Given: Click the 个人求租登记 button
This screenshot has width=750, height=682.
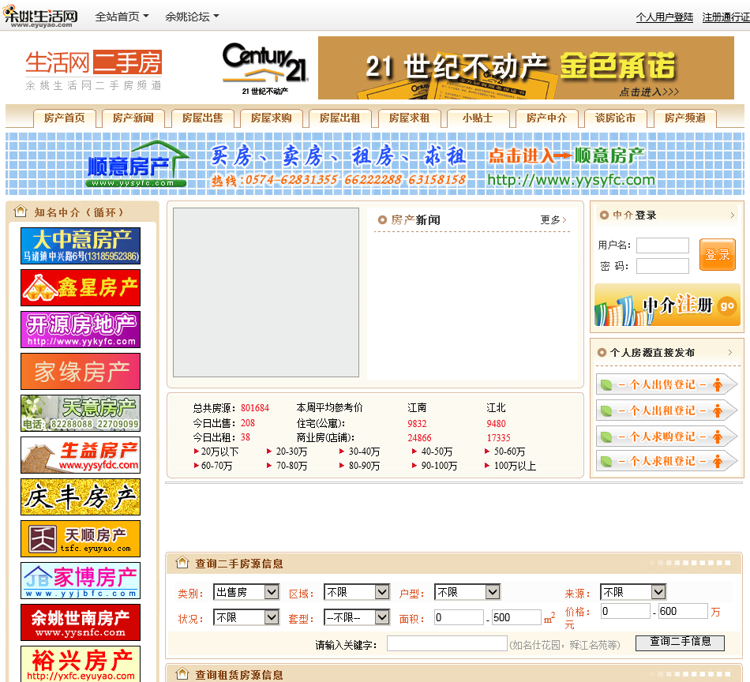Looking at the screenshot, I should (x=666, y=461).
